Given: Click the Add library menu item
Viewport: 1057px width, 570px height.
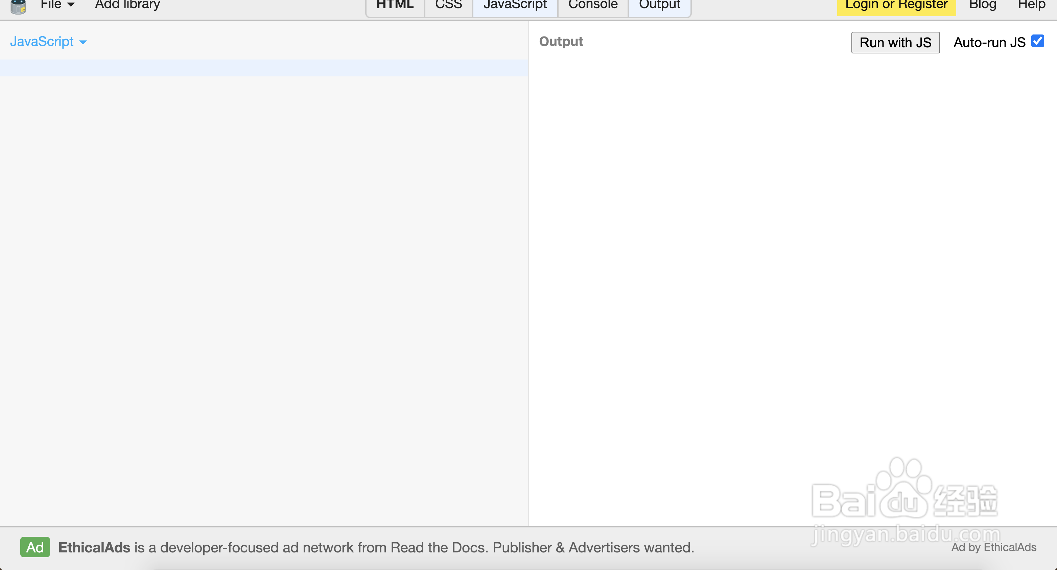Looking at the screenshot, I should tap(127, 5).
